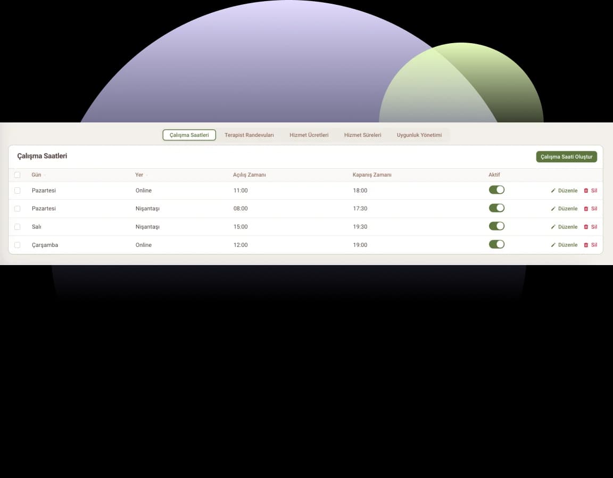Image resolution: width=613 pixels, height=478 pixels.
Task: Click pencil icon for Pazartesi Nişantaşı row
Action: pos(553,209)
